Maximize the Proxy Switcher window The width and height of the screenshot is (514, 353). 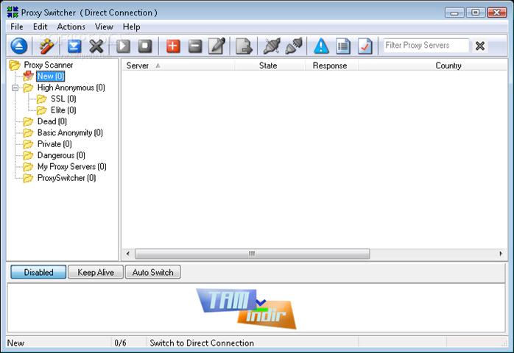[475, 13]
